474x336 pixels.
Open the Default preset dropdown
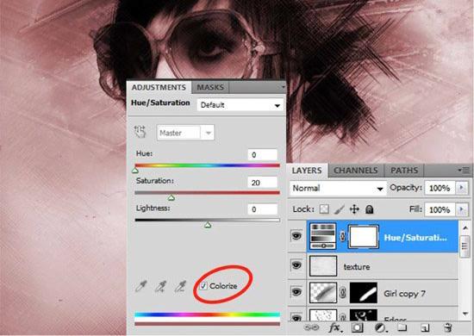(240, 105)
